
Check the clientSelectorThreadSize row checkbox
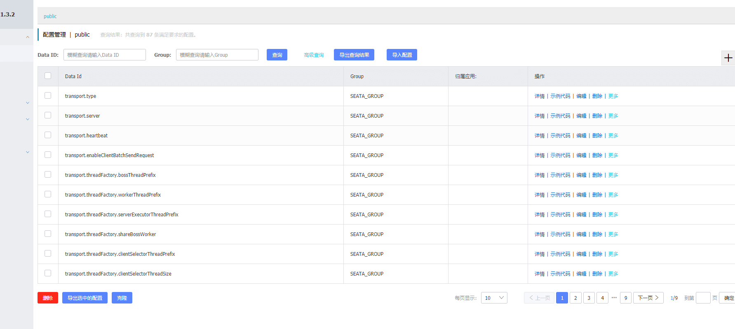pos(48,273)
